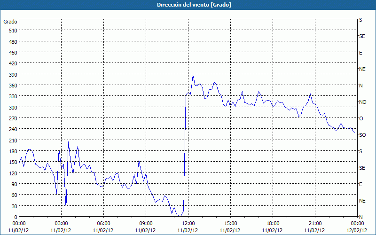The image size is (376, 235).
Task: Click the 11/02/12 date under 06:00
Action: (103, 230)
